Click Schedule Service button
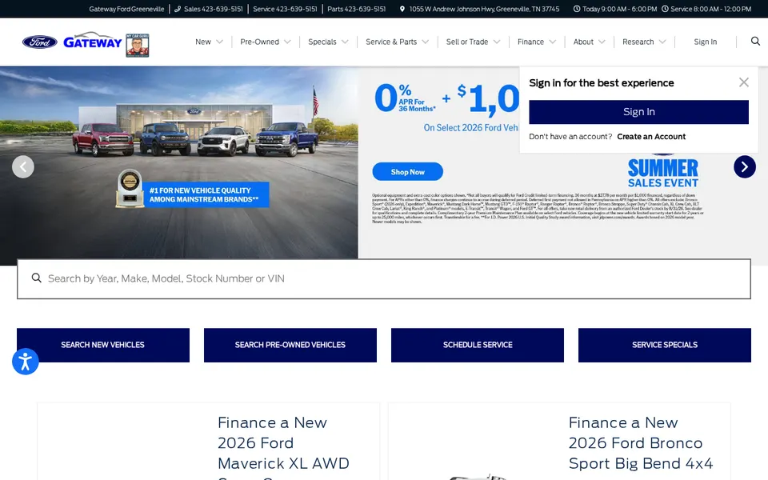 [477, 345]
